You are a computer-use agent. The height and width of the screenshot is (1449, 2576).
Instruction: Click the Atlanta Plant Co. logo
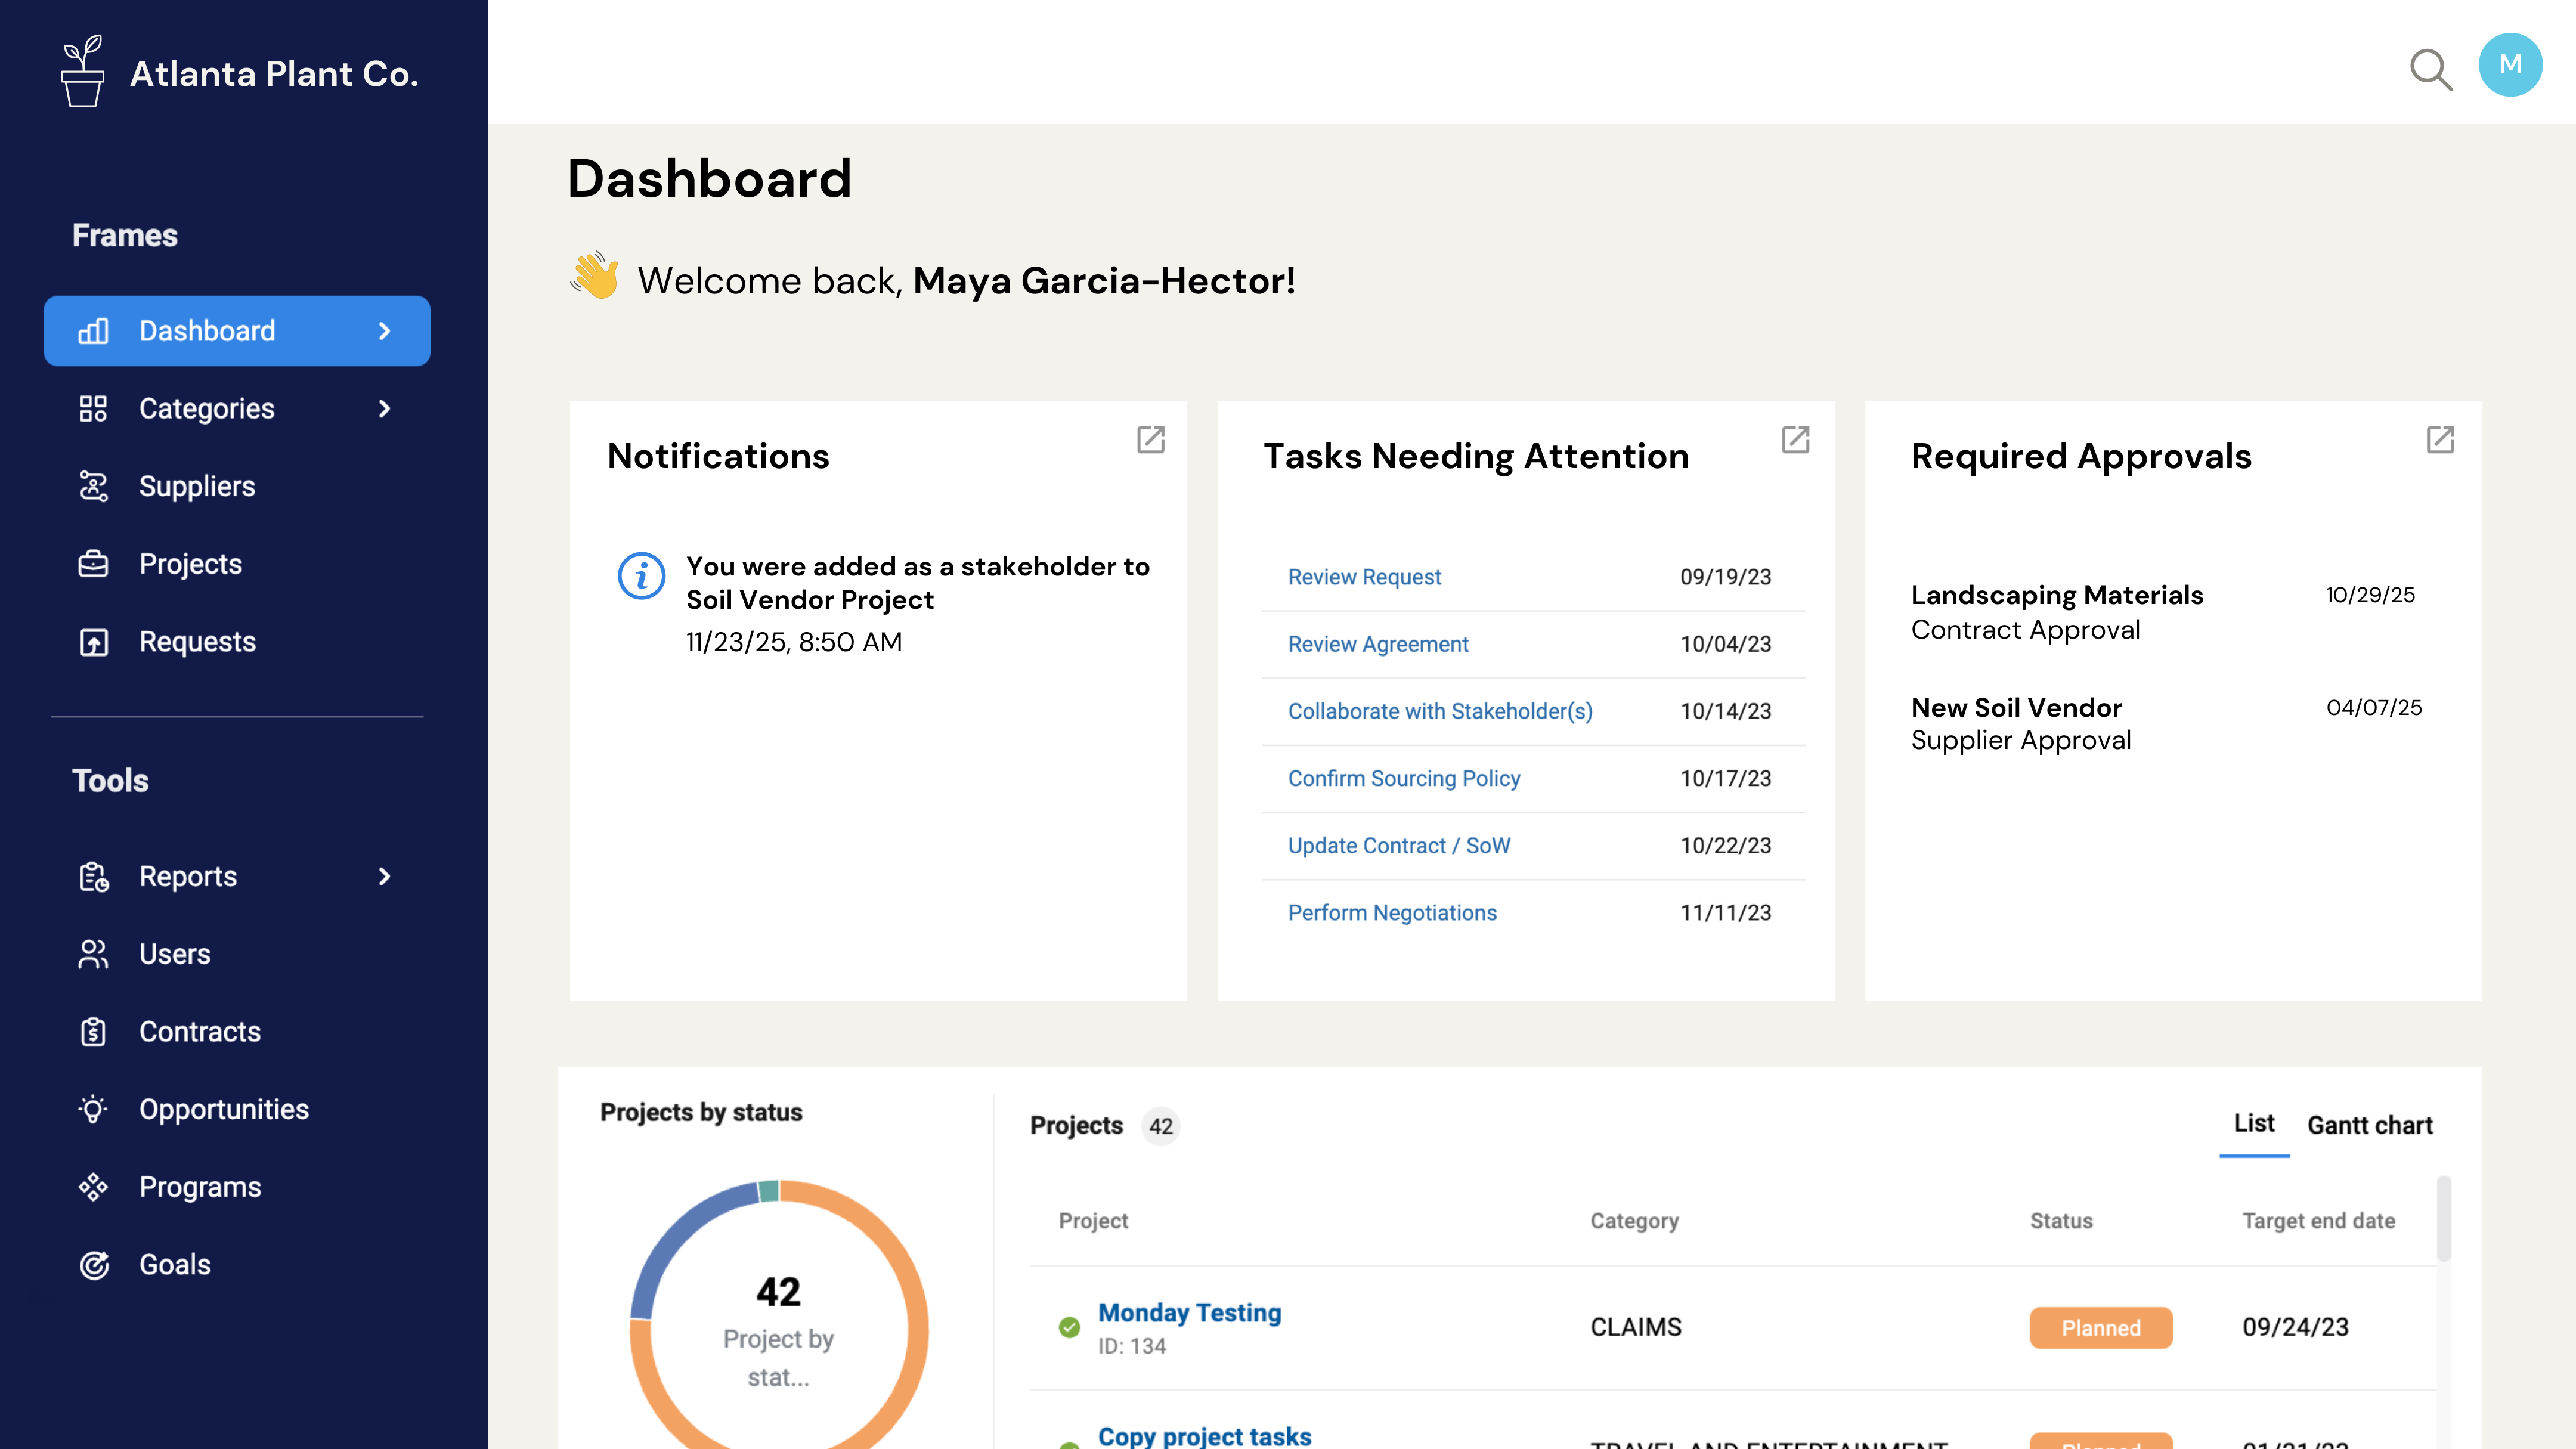tap(82, 72)
